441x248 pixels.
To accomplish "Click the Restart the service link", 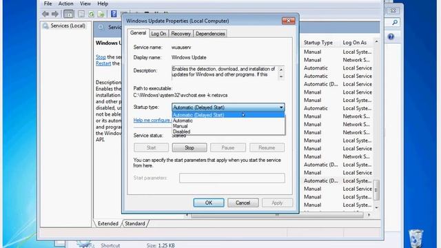I will click(x=103, y=63).
